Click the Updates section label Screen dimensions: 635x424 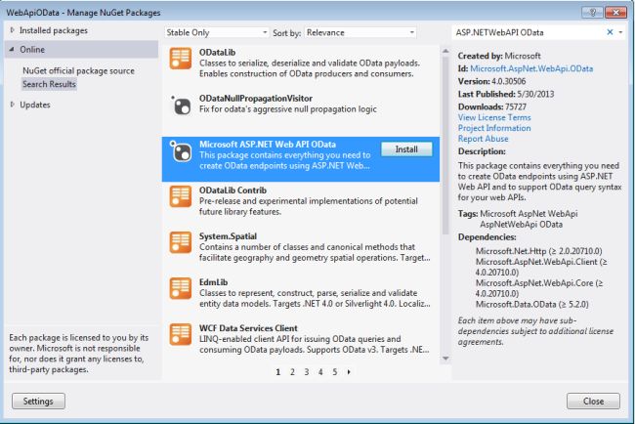coord(35,105)
